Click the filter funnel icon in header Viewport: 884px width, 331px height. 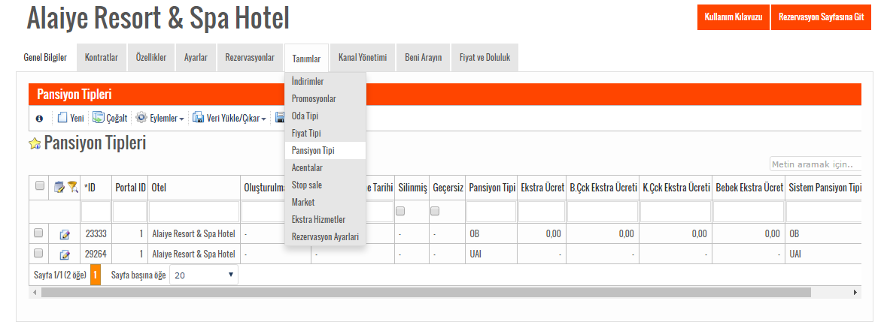coord(73,187)
